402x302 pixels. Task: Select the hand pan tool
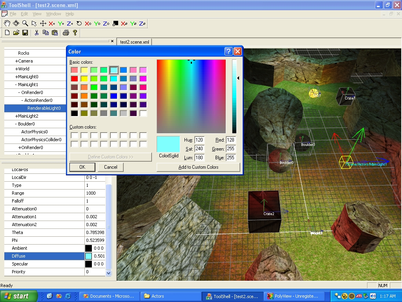pyautogui.click(x=7, y=24)
